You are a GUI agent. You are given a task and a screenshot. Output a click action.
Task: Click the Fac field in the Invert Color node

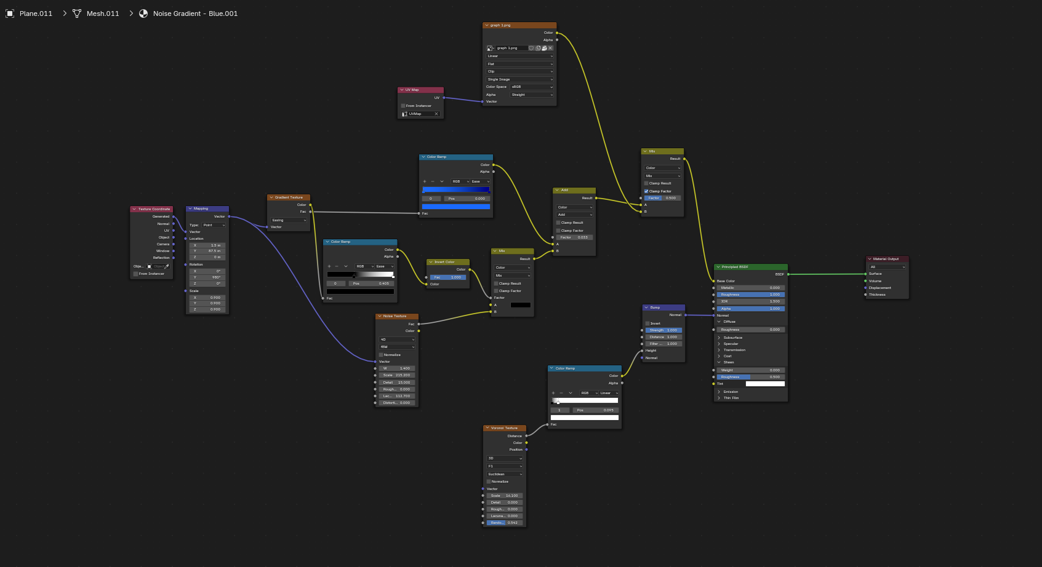449,277
